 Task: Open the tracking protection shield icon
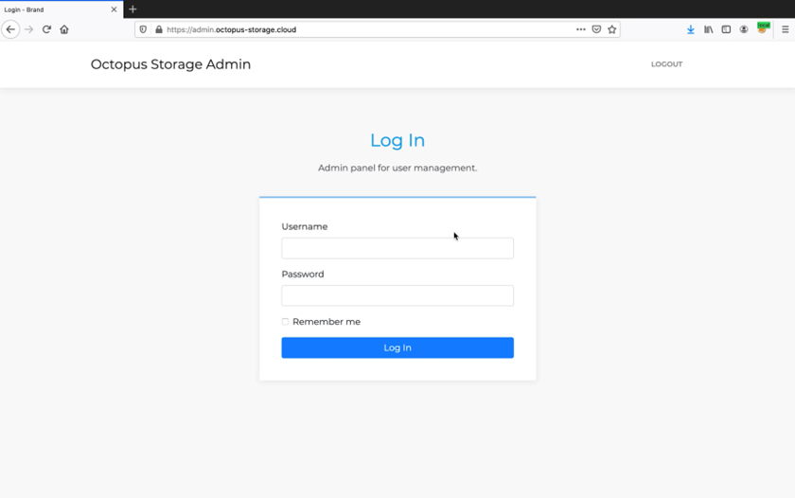(143, 29)
